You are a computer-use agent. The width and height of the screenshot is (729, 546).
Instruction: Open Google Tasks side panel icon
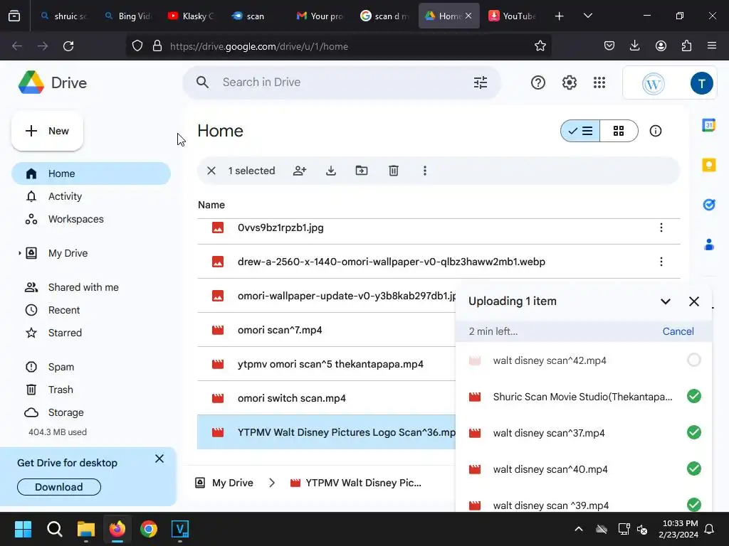[708, 205]
